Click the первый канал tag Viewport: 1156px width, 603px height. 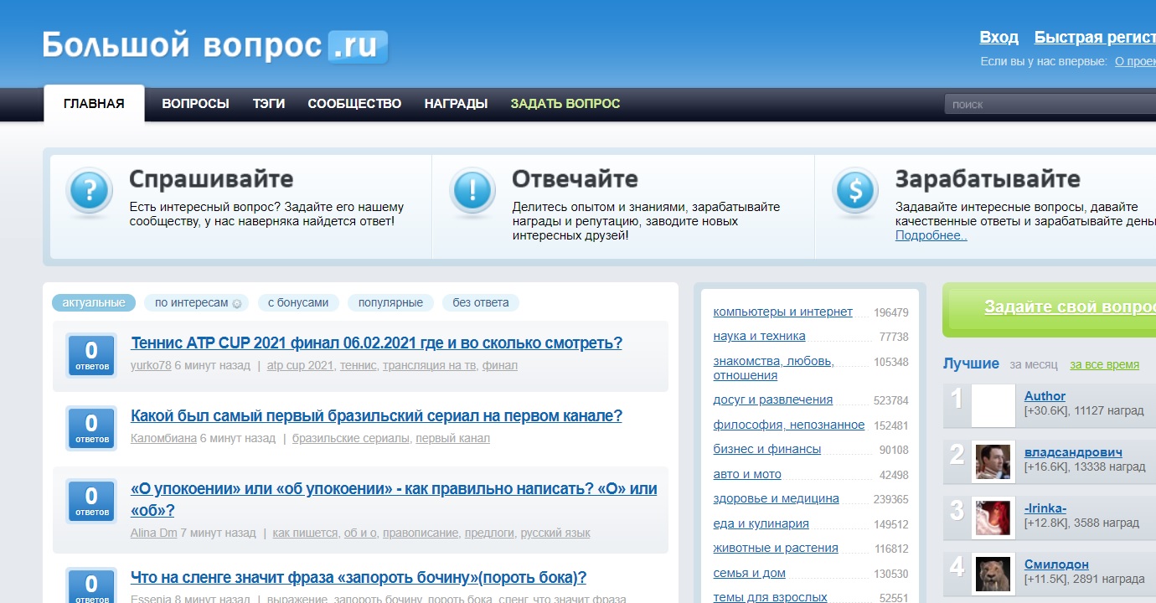click(452, 438)
